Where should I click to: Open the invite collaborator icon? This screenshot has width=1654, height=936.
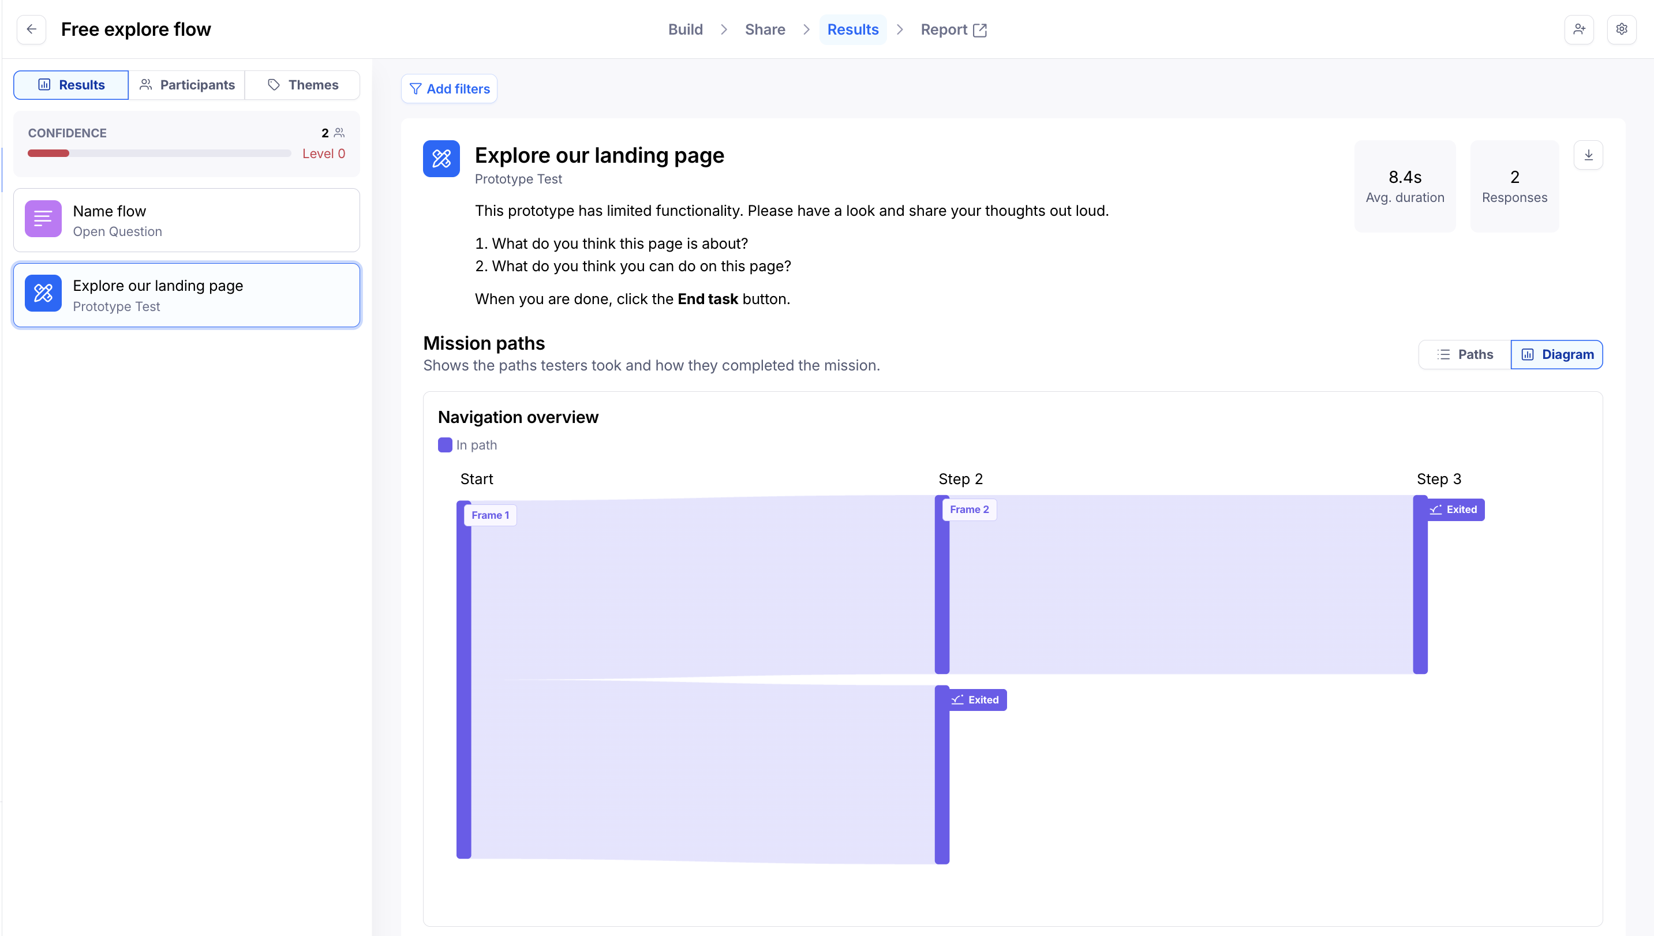click(x=1579, y=29)
